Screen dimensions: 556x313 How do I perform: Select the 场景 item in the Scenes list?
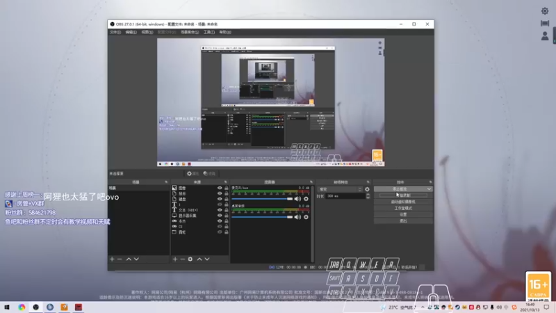tap(138, 188)
